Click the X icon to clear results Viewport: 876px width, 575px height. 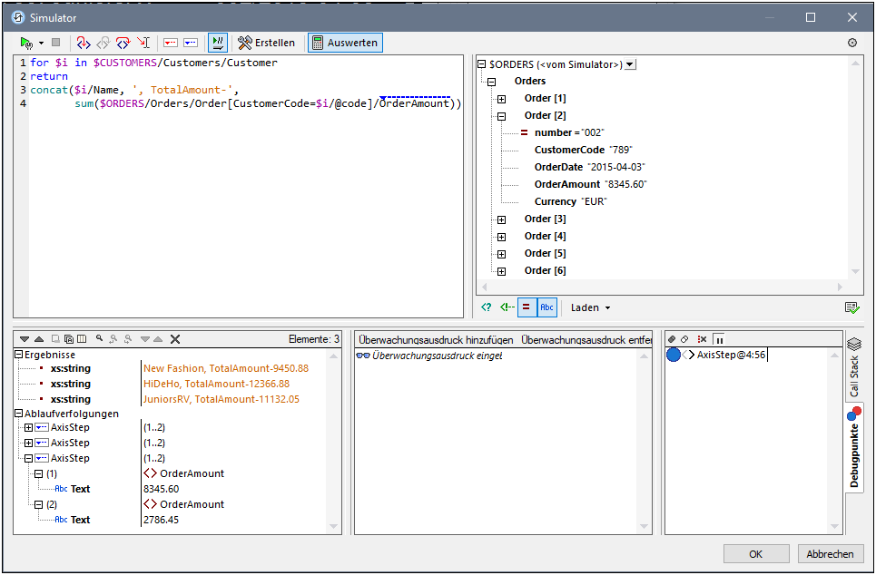pyautogui.click(x=175, y=339)
